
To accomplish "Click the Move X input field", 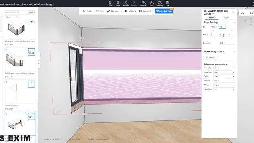I will [x=214, y=35].
